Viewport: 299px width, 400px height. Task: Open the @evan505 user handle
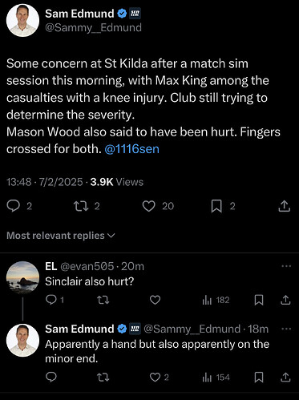pyautogui.click(x=87, y=266)
